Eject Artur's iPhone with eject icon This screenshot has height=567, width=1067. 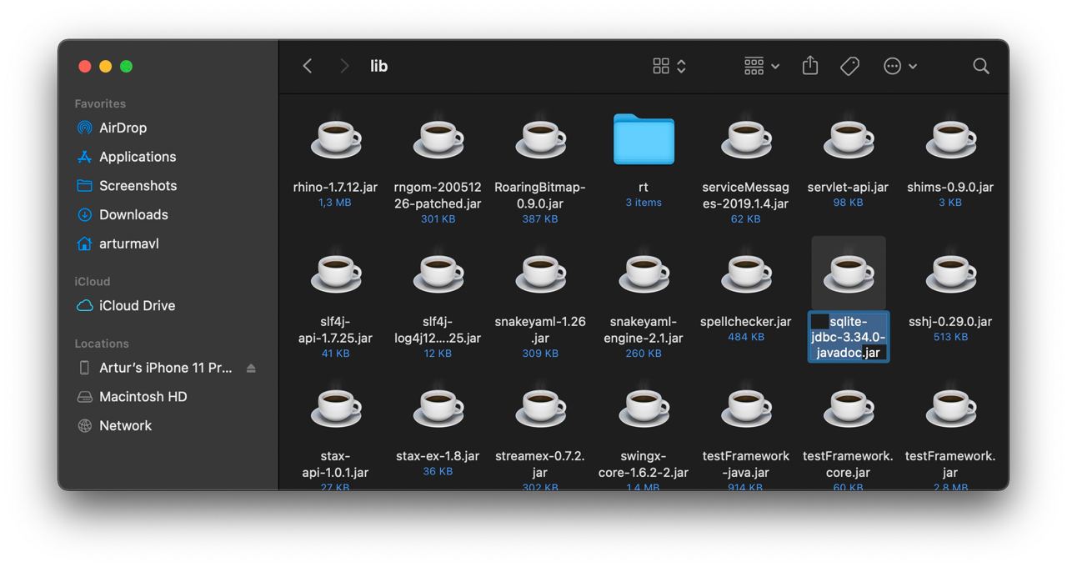click(251, 368)
